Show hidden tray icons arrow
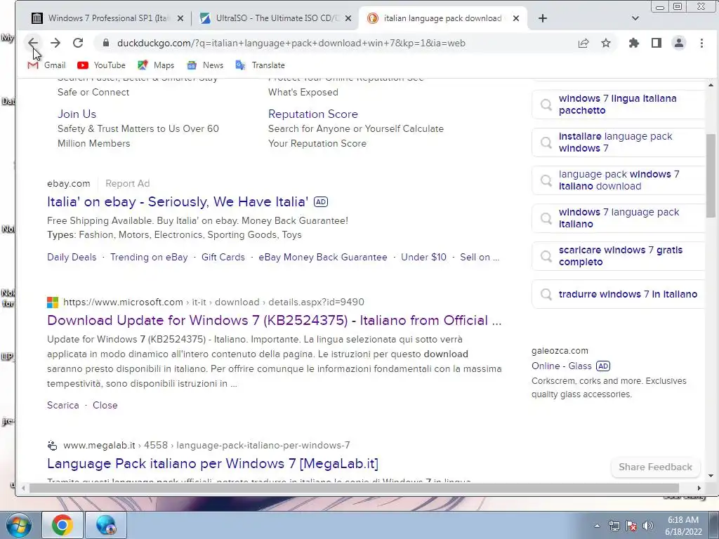Screen dimensions: 719x539 (597, 526)
